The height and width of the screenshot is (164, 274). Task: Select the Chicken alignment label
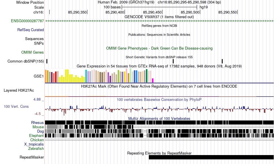click(x=37, y=140)
